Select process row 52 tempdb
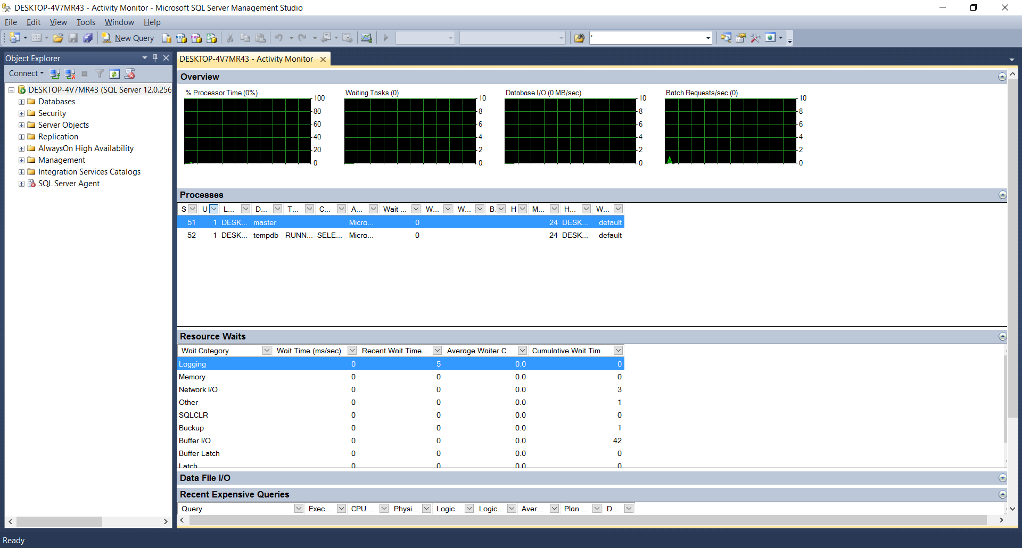 tap(401, 235)
